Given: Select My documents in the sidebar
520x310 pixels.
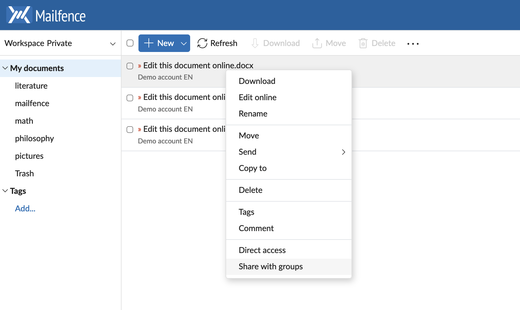Looking at the screenshot, I should click(x=37, y=68).
